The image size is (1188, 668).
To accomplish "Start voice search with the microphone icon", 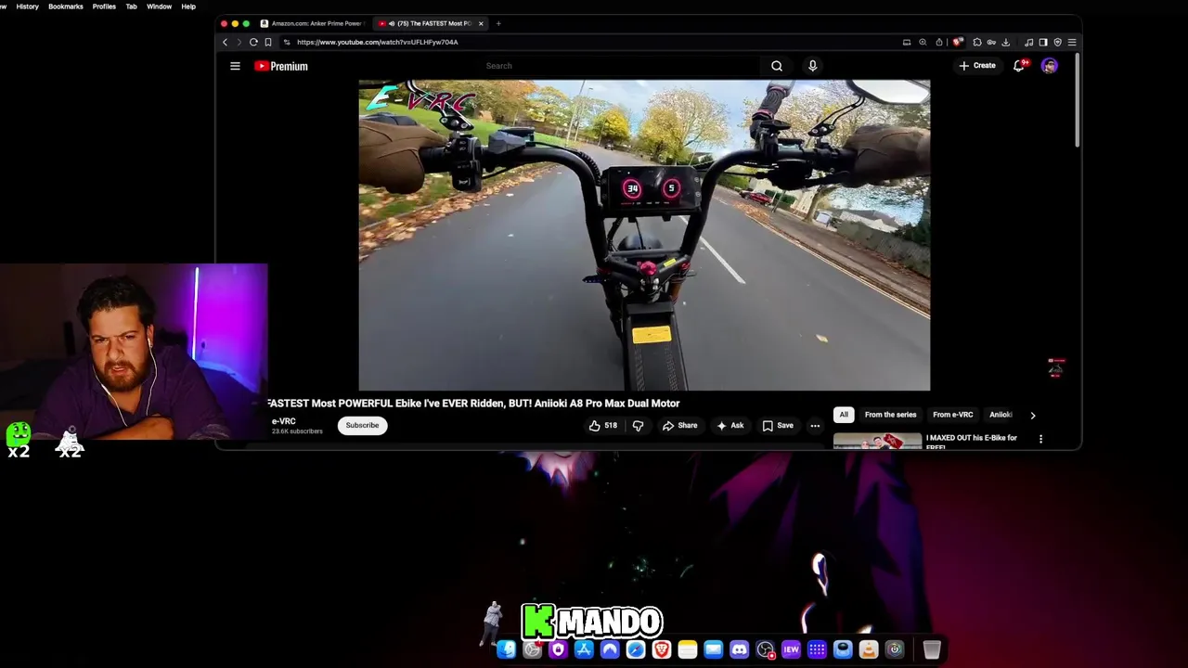I will pos(812,66).
